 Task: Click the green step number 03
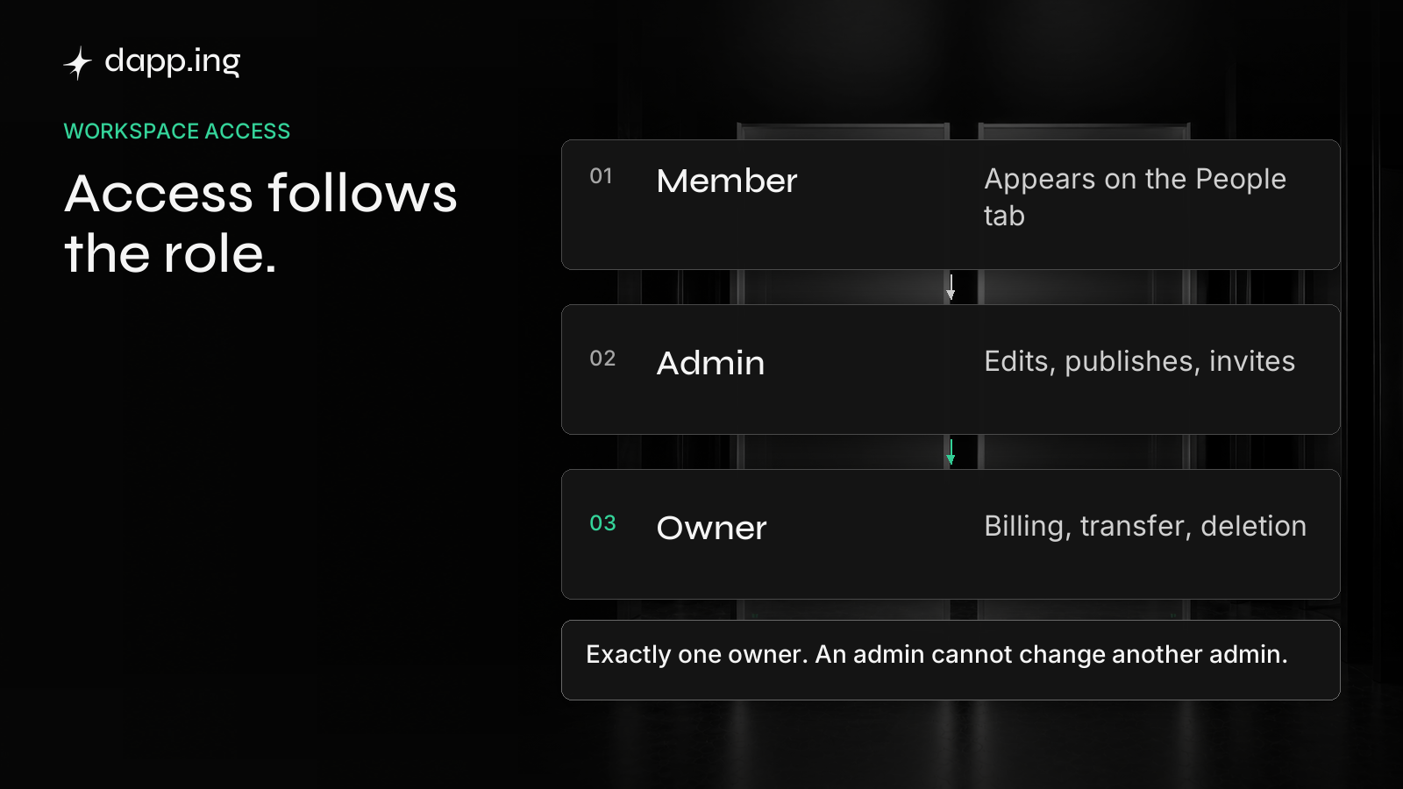pyautogui.click(x=602, y=523)
